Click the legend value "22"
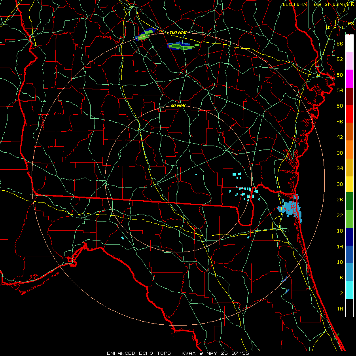This screenshot has height=356, width=356. click(340, 215)
